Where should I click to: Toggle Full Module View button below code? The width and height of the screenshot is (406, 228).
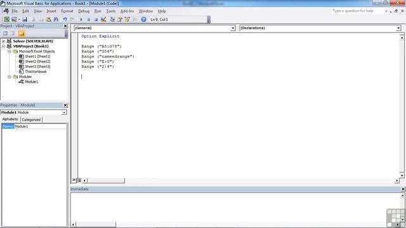click(x=79, y=180)
